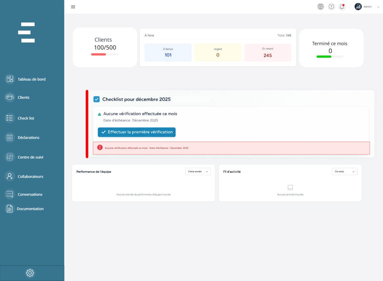The width and height of the screenshot is (383, 281).
Task: Click the Conversations chat icon
Action: click(10, 194)
